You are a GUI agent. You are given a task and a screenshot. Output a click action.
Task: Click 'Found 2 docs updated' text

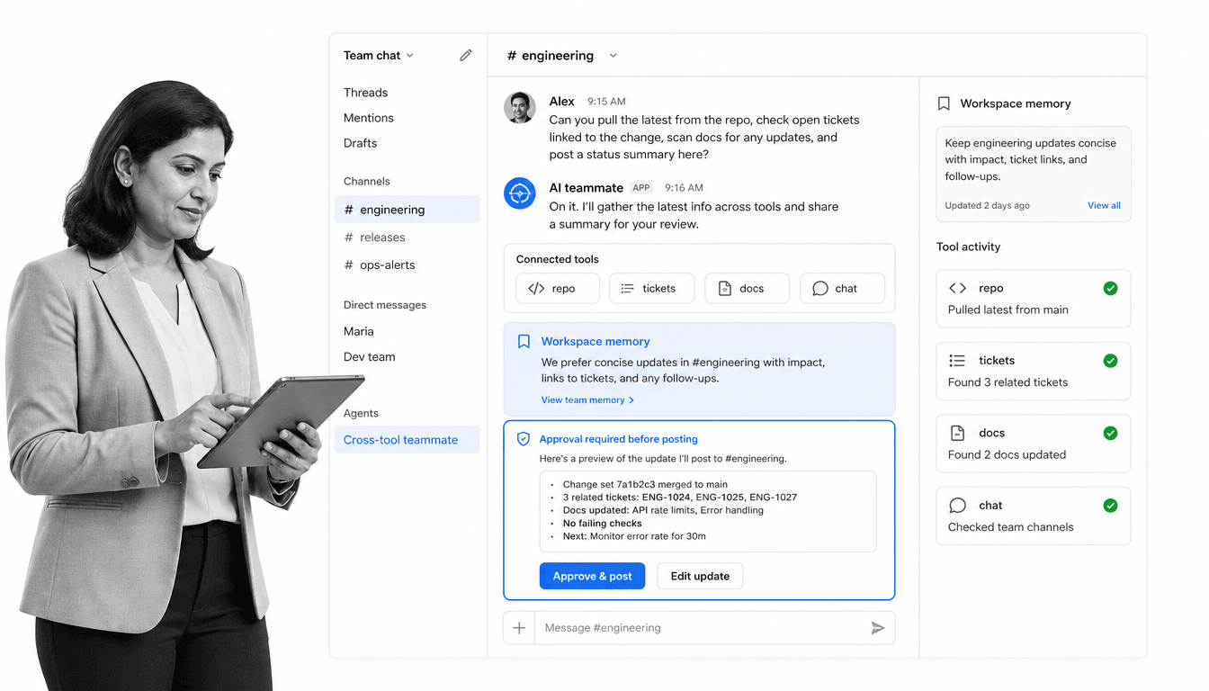(x=1007, y=454)
